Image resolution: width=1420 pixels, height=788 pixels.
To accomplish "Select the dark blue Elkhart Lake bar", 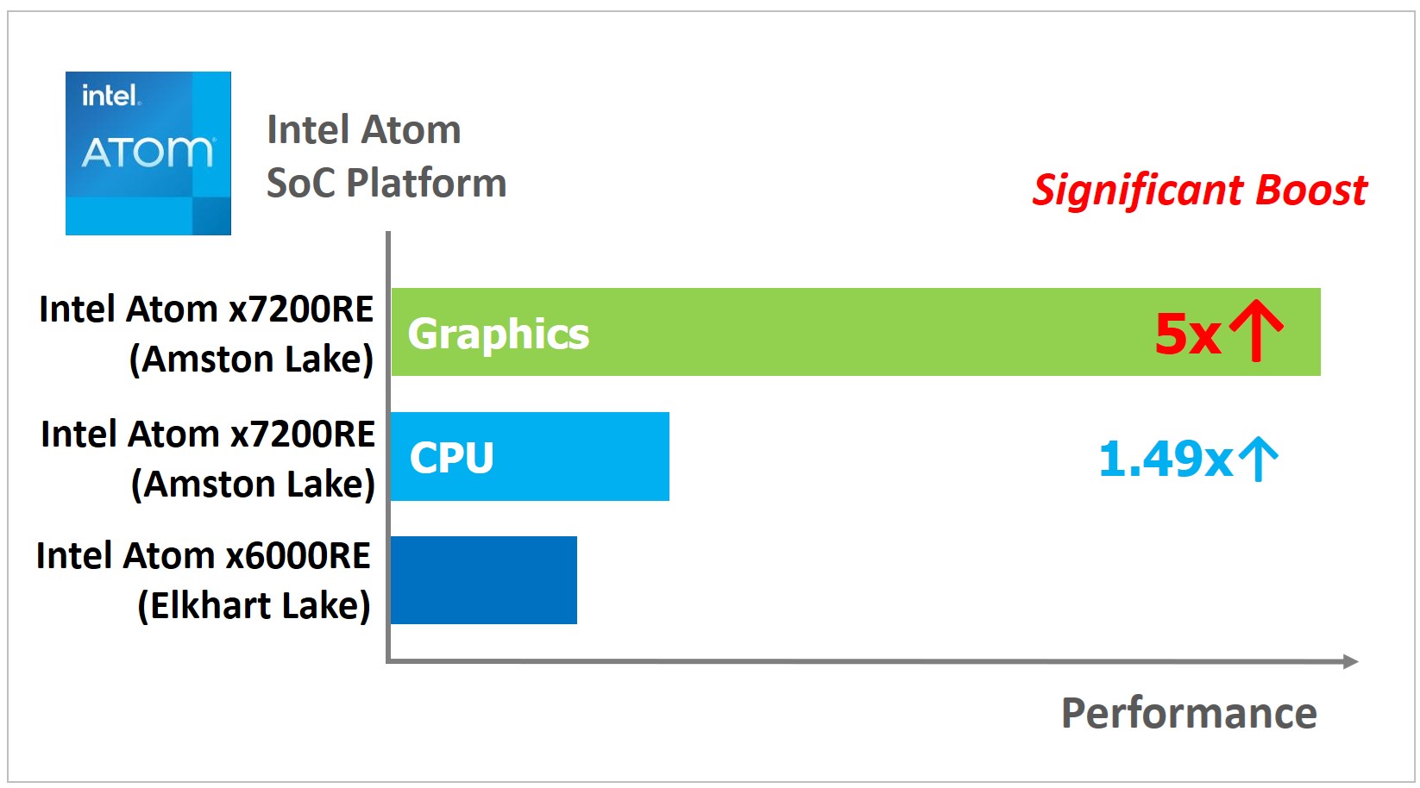I will (484, 580).
